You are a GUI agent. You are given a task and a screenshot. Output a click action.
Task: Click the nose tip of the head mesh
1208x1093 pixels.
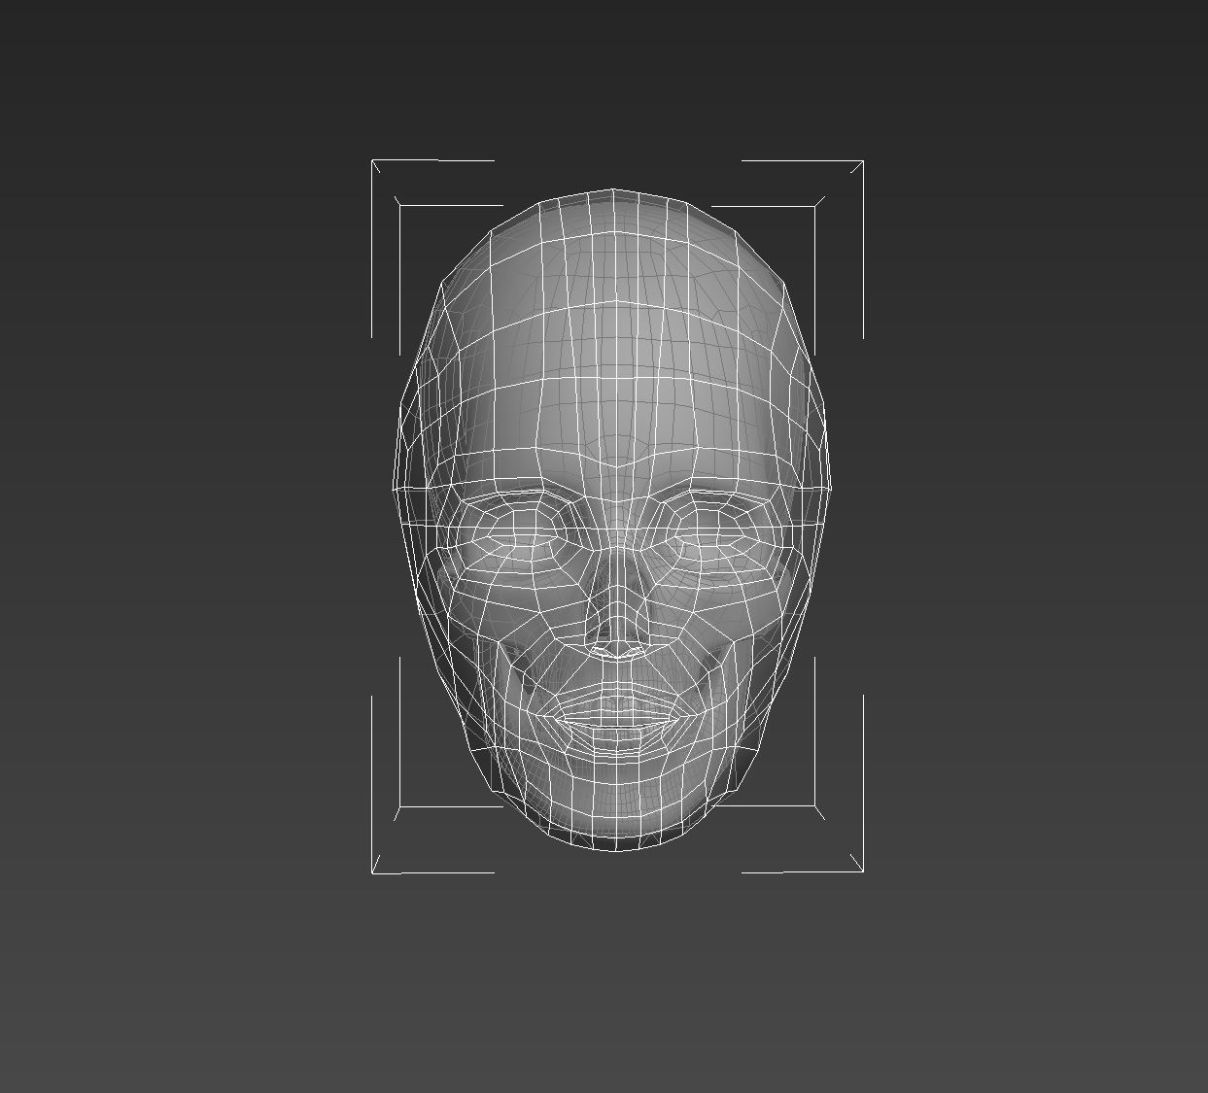point(616,636)
